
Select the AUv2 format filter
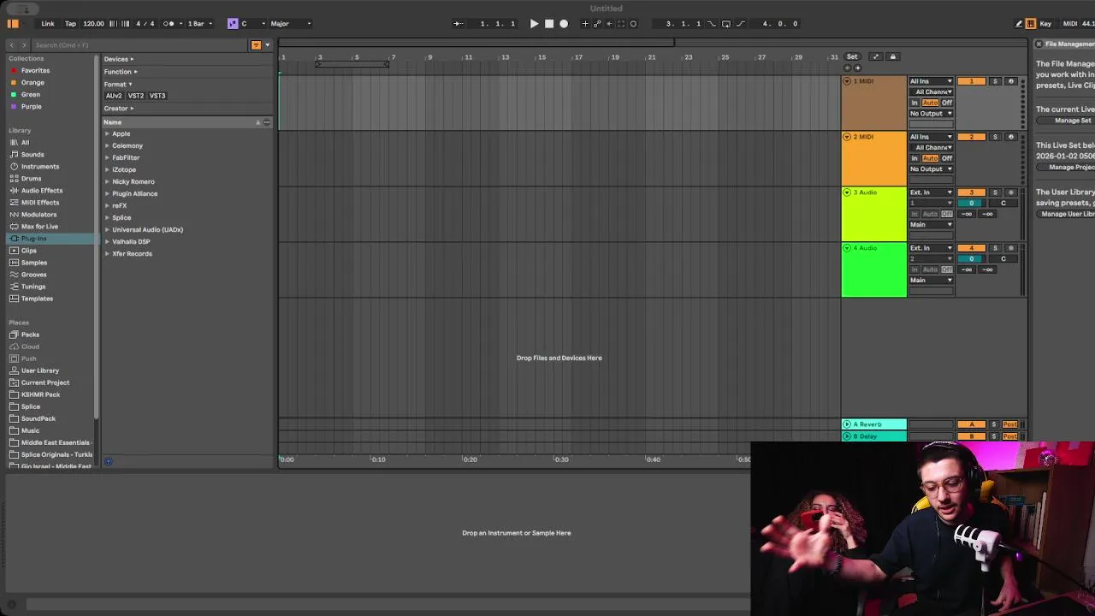click(x=114, y=96)
